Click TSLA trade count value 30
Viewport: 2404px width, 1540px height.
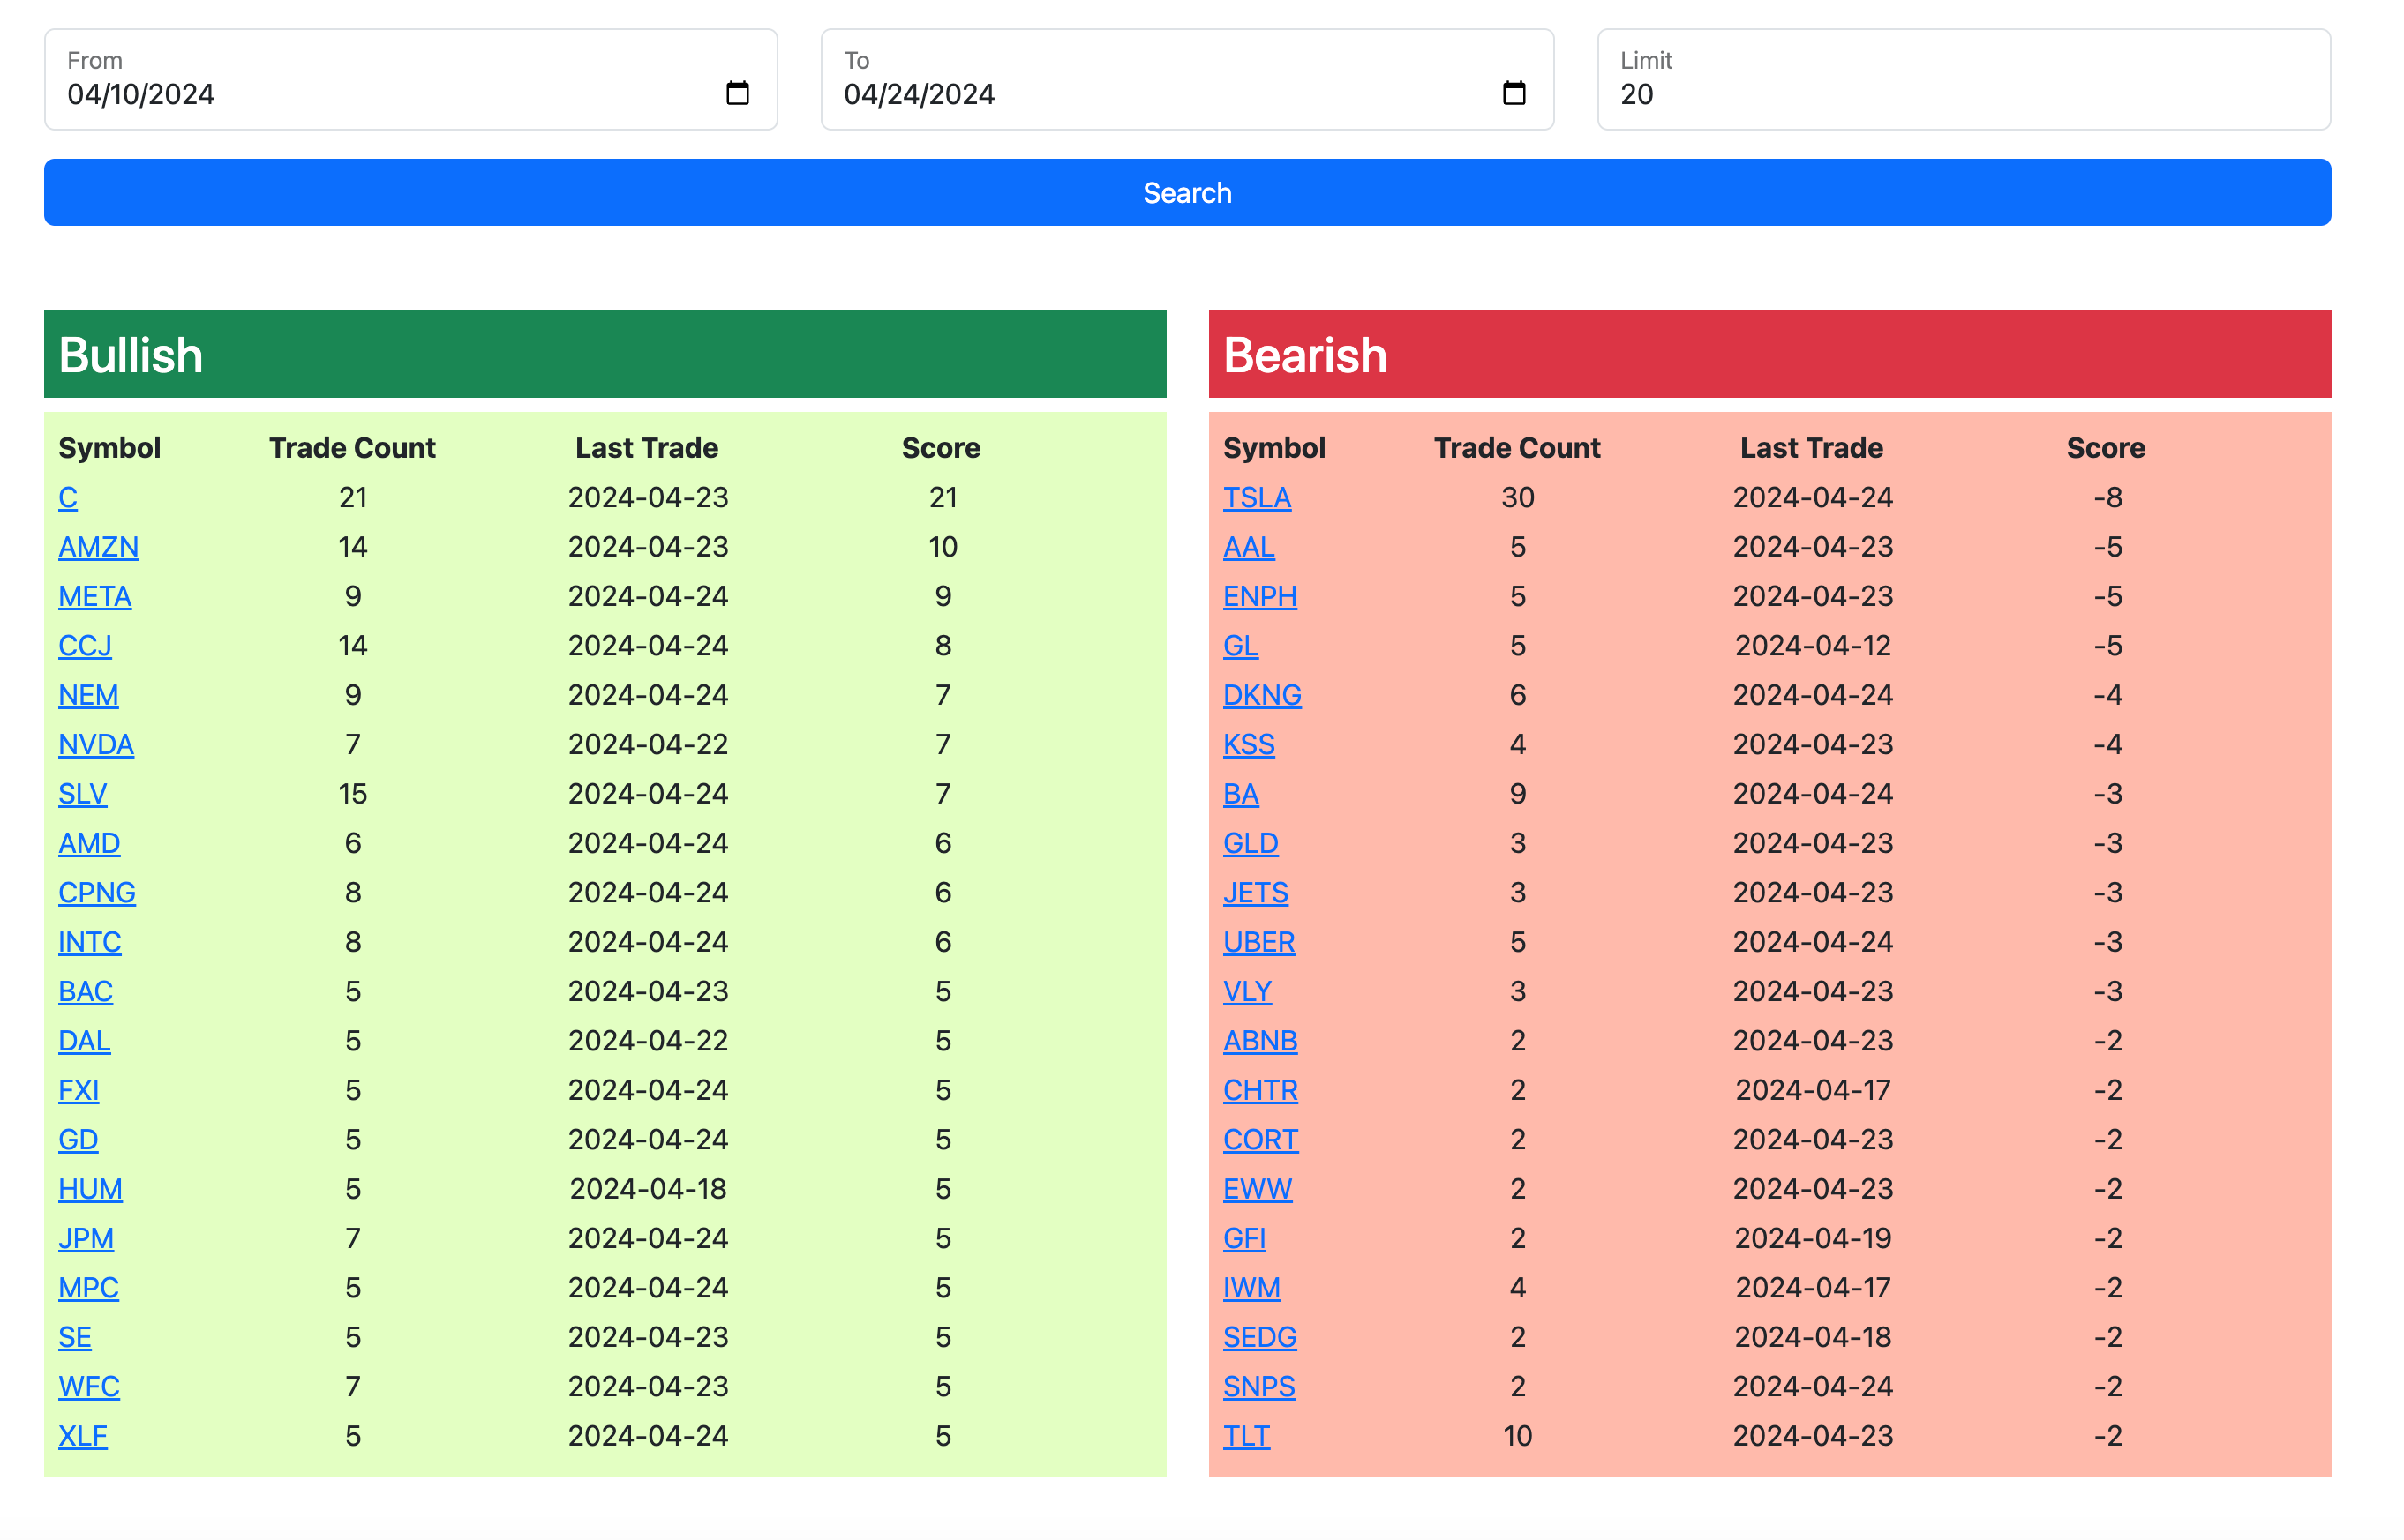pos(1518,497)
